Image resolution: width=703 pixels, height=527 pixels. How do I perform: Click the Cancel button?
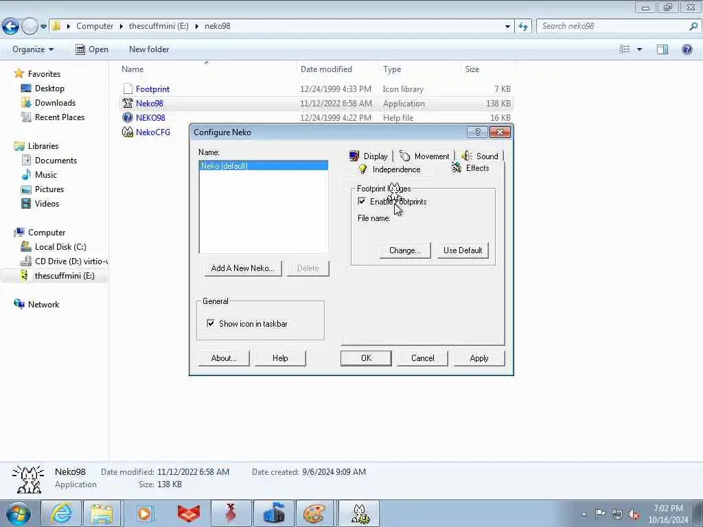coord(423,358)
